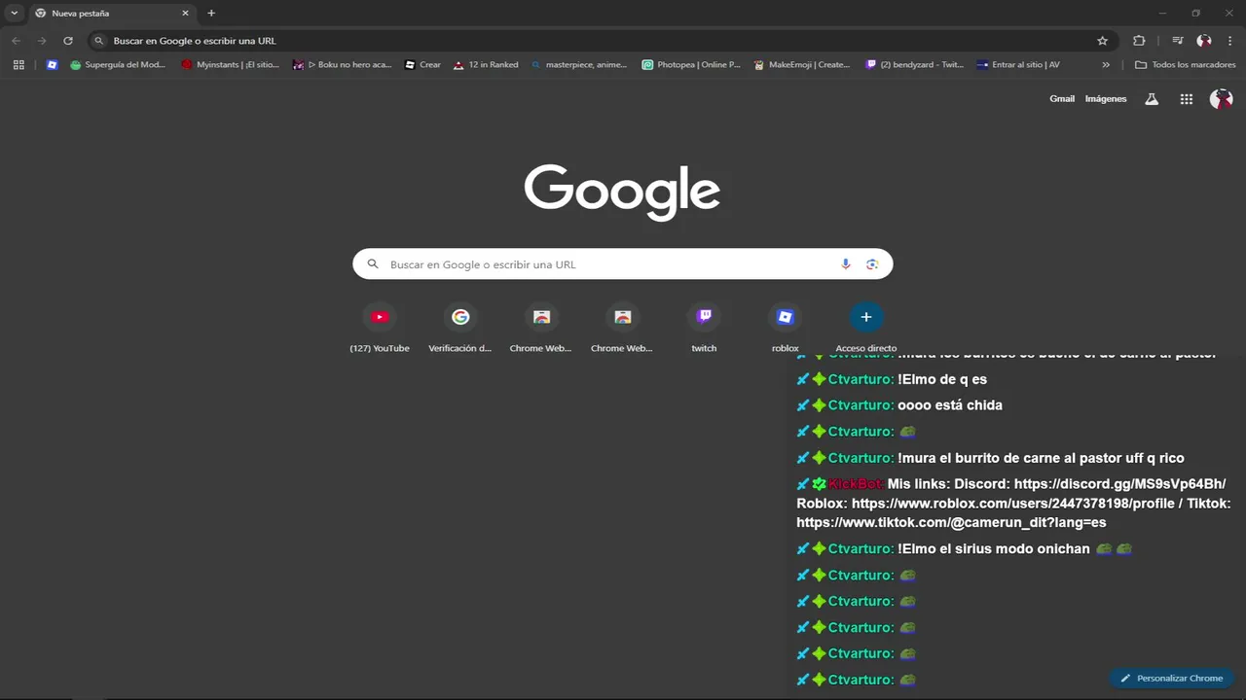Open Boku no hero aca bookmark

pyautogui.click(x=342, y=65)
